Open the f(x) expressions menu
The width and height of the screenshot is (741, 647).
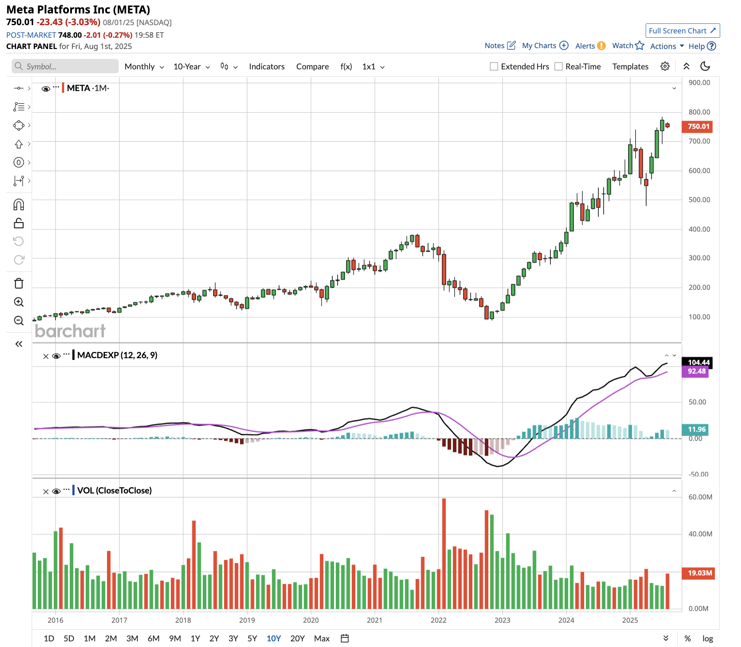coord(346,66)
